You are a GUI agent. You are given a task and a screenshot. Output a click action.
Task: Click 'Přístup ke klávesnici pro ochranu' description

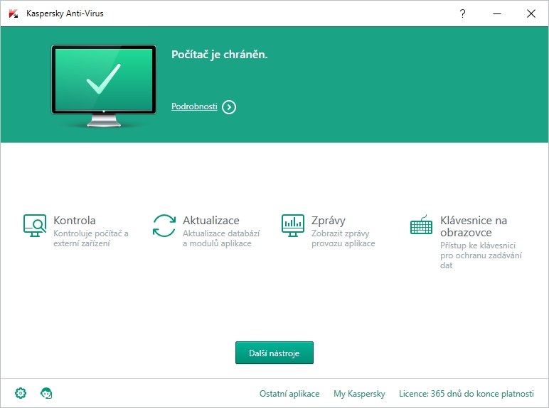pos(481,255)
